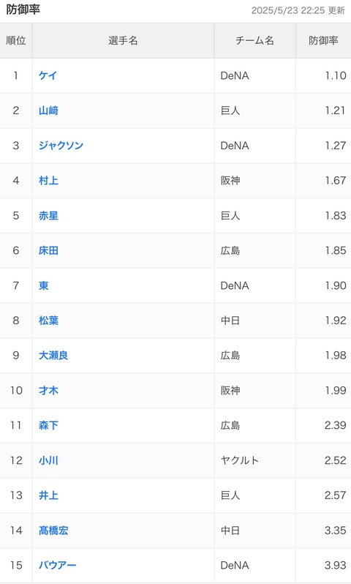Click the 防御率 section title
This screenshot has width=351, height=584.
click(x=23, y=10)
